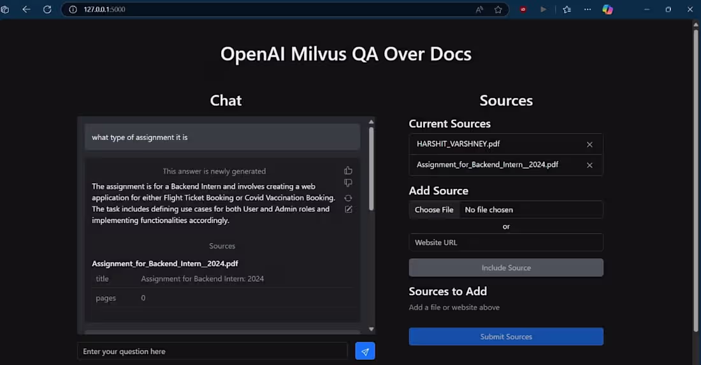Minimize the browser window

647,10
